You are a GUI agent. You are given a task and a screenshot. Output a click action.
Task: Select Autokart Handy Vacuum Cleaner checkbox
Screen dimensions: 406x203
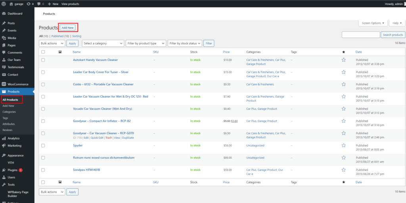pos(43,60)
